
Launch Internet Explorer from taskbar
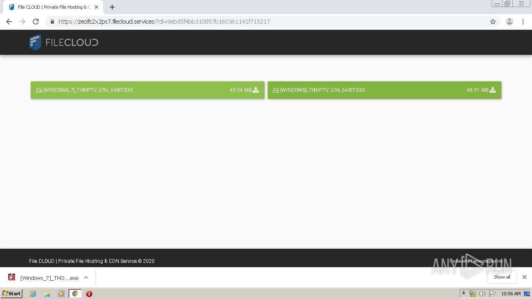33,294
